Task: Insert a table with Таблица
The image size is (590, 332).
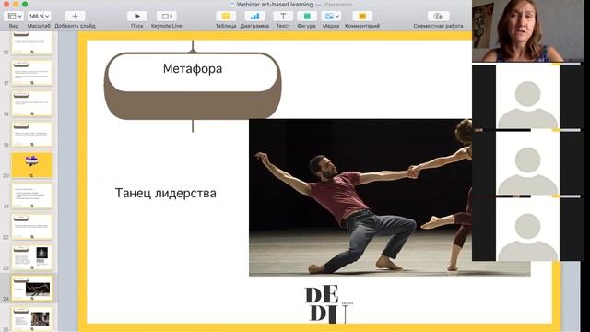Action: [226, 17]
